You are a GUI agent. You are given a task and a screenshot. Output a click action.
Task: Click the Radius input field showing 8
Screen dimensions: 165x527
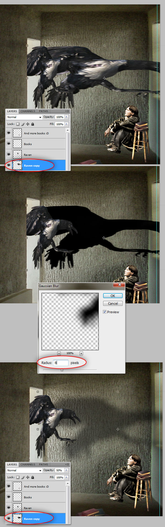[x=61, y=363]
